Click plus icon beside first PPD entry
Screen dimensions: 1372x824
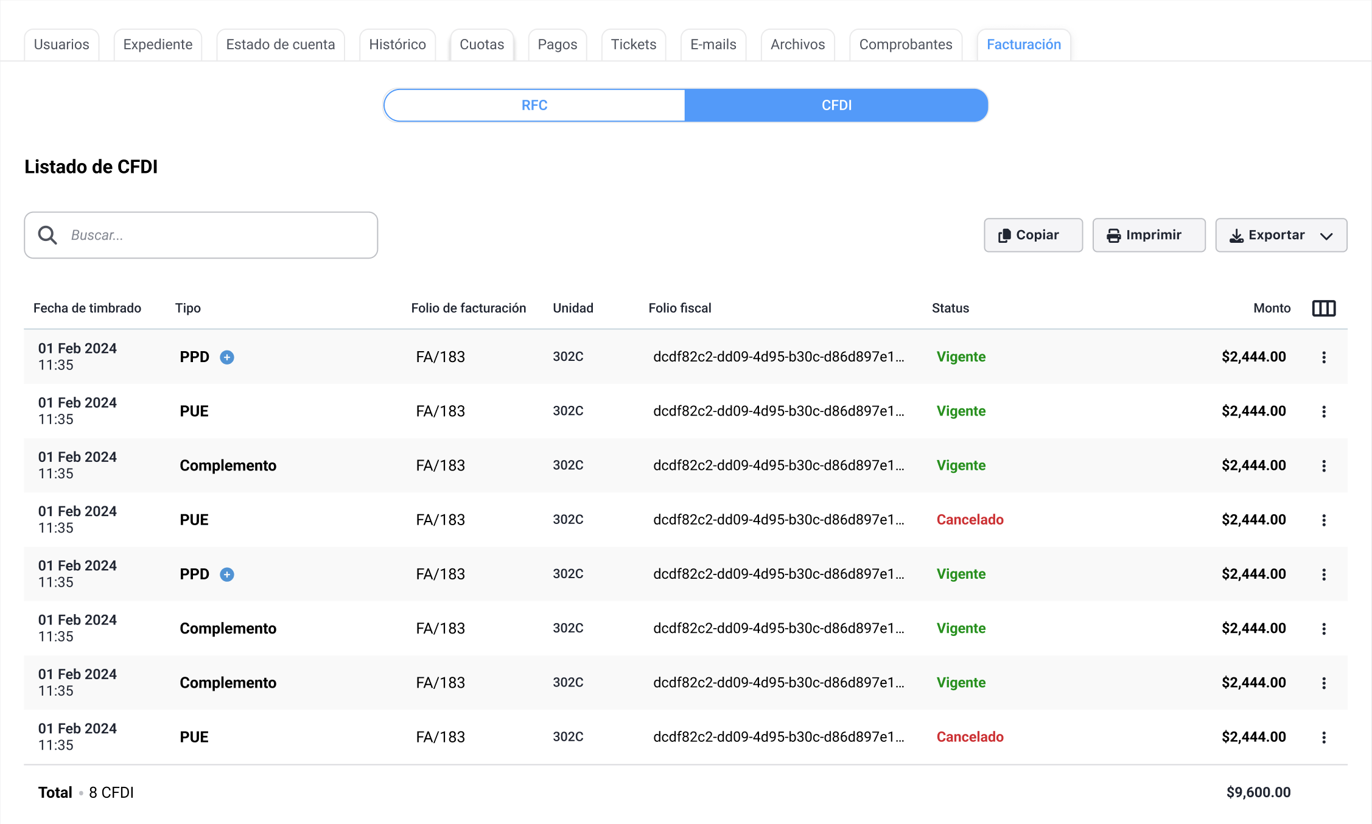click(x=227, y=357)
